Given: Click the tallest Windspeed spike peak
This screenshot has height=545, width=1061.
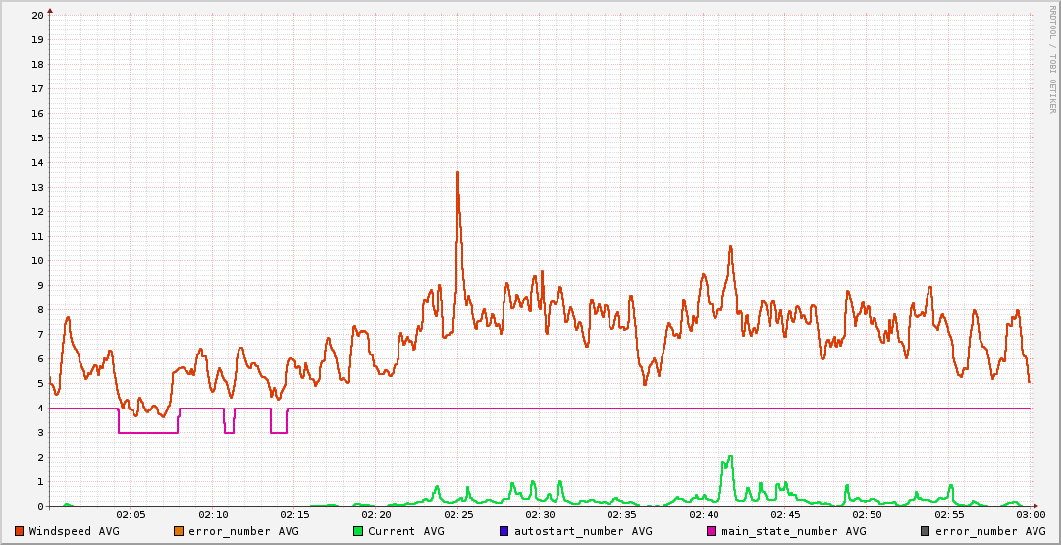Looking at the screenshot, I should point(457,173).
